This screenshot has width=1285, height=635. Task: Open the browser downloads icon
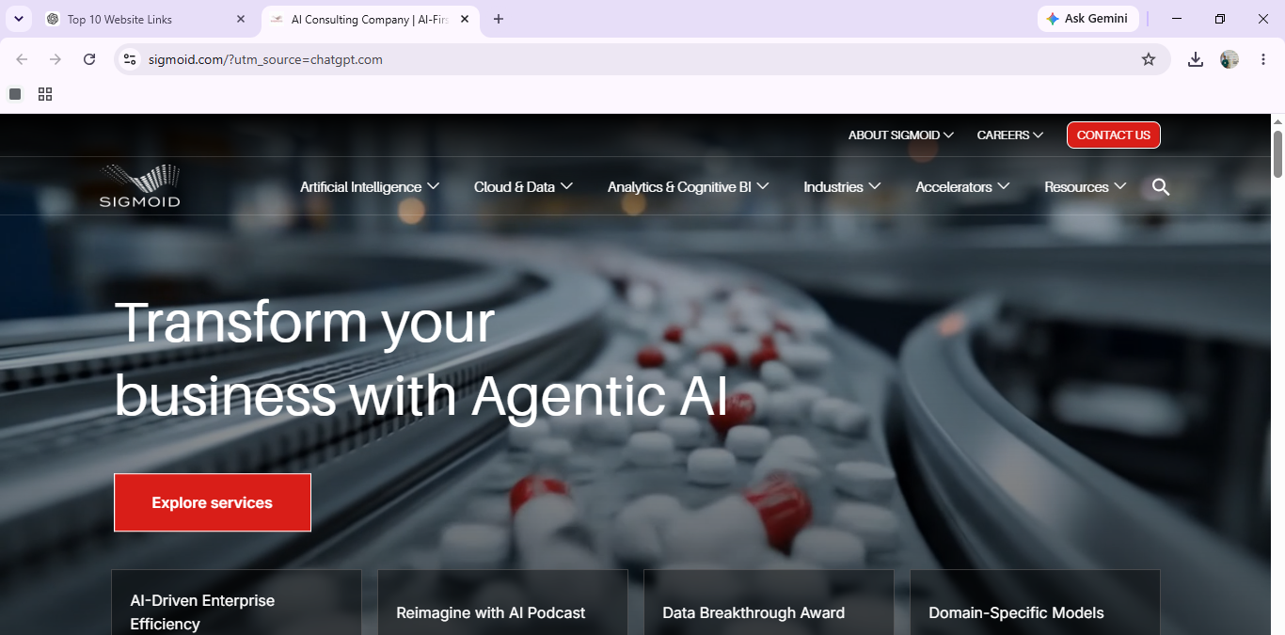tap(1196, 59)
